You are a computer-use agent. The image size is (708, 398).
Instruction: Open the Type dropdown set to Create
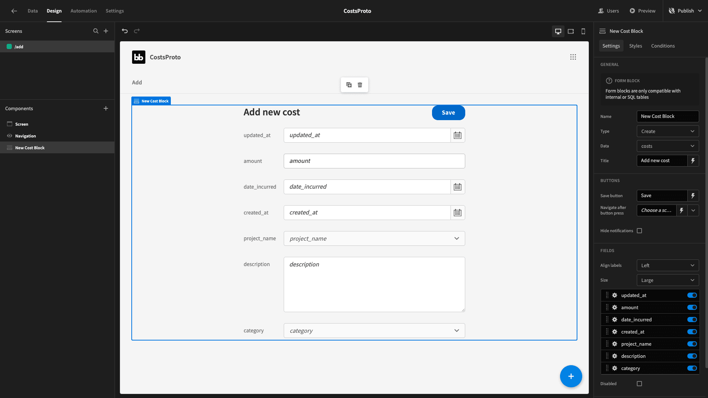(668, 131)
